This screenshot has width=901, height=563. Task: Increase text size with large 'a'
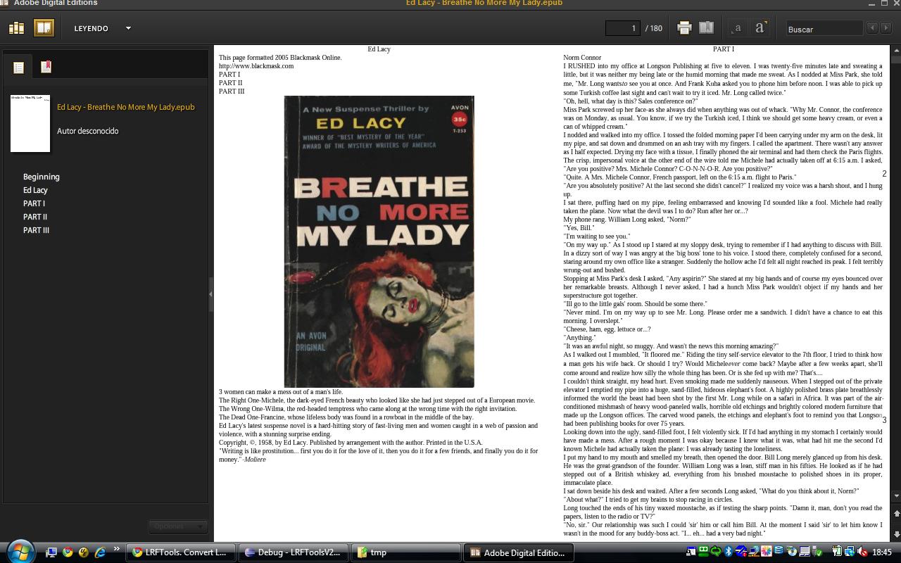760,28
